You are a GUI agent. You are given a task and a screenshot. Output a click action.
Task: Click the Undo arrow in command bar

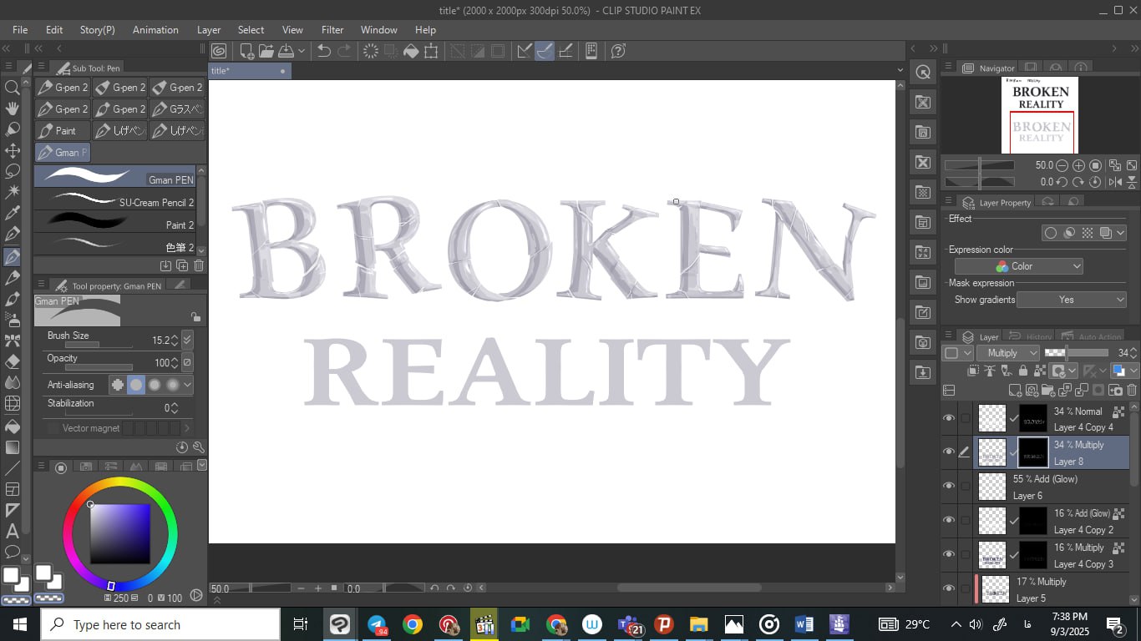coord(324,51)
